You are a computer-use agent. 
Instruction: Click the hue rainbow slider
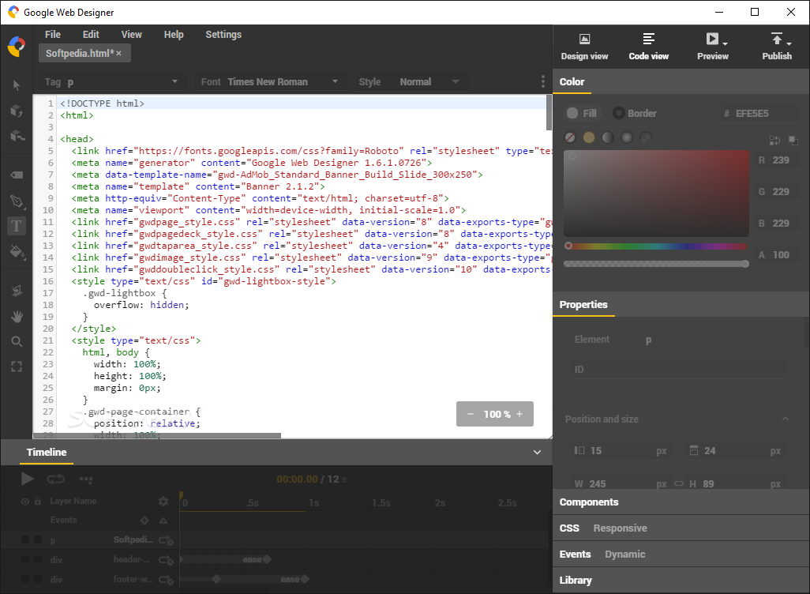[656, 246]
